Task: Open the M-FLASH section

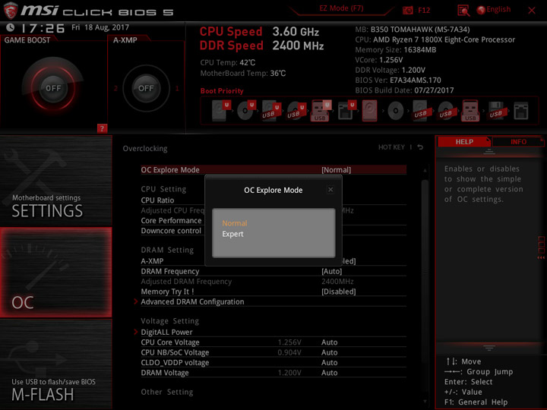Action: pyautogui.click(x=55, y=364)
